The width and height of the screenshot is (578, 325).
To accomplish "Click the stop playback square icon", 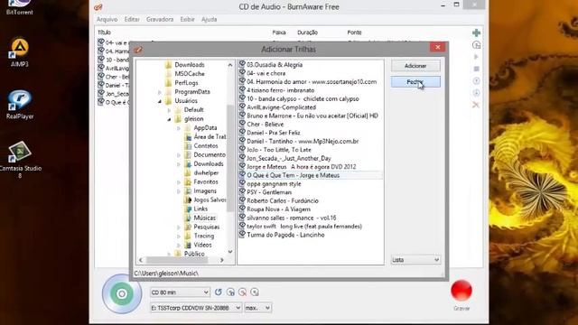I will pos(476,69).
